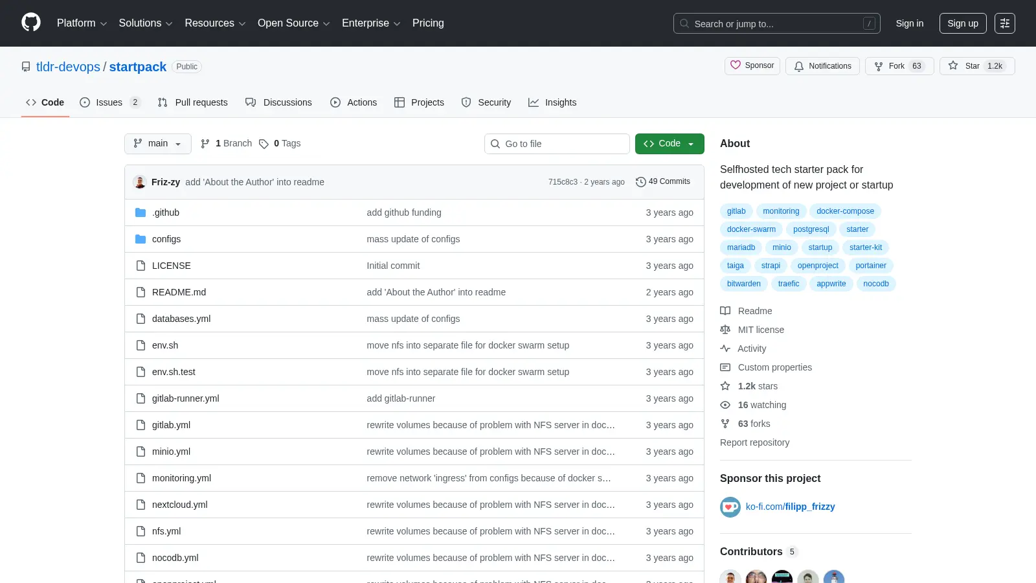Viewport: 1036px width, 583px height.
Task: Focus the Go to file field
Action: (557, 144)
